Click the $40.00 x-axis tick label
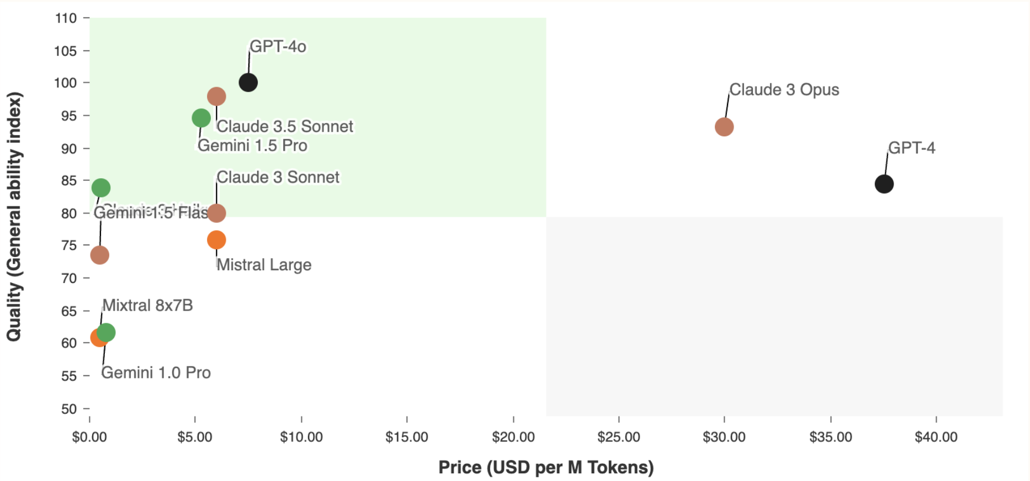 pyautogui.click(x=936, y=437)
